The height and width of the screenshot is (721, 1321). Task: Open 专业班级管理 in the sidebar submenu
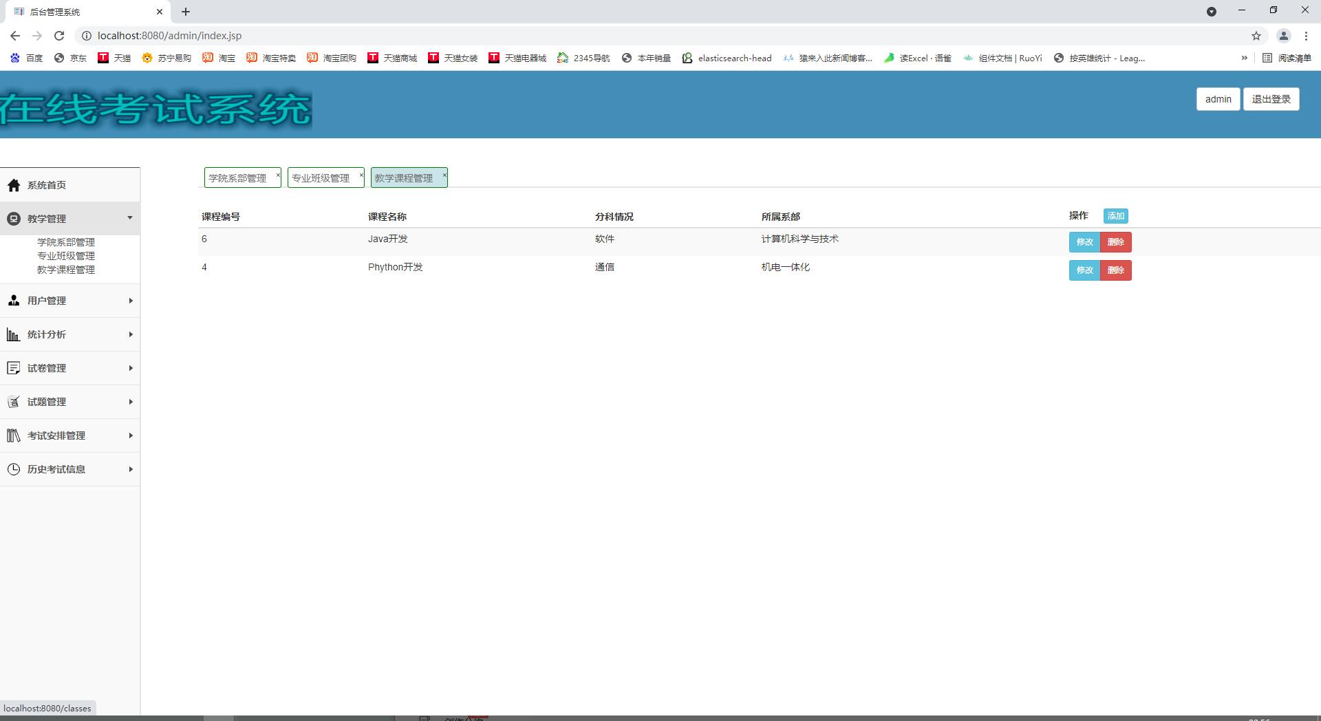(x=66, y=256)
